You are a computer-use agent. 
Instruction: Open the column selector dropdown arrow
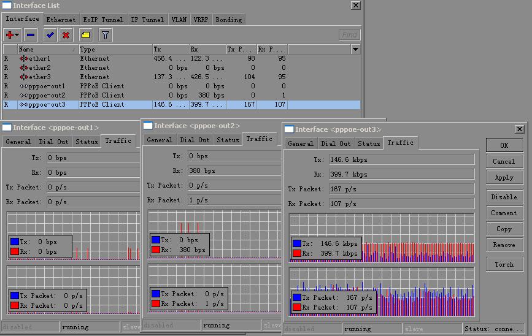(x=355, y=49)
